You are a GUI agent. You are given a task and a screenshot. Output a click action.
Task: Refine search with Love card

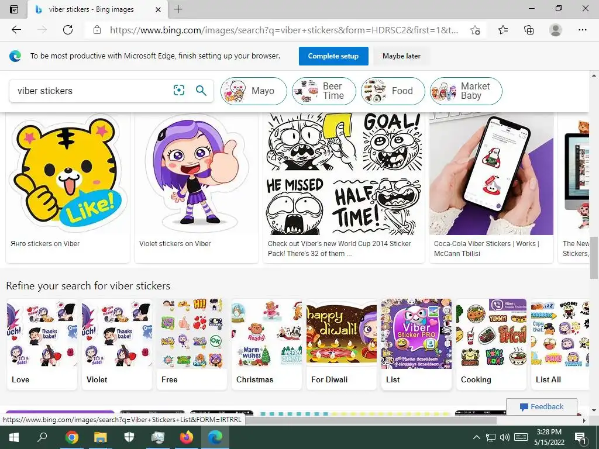click(42, 344)
